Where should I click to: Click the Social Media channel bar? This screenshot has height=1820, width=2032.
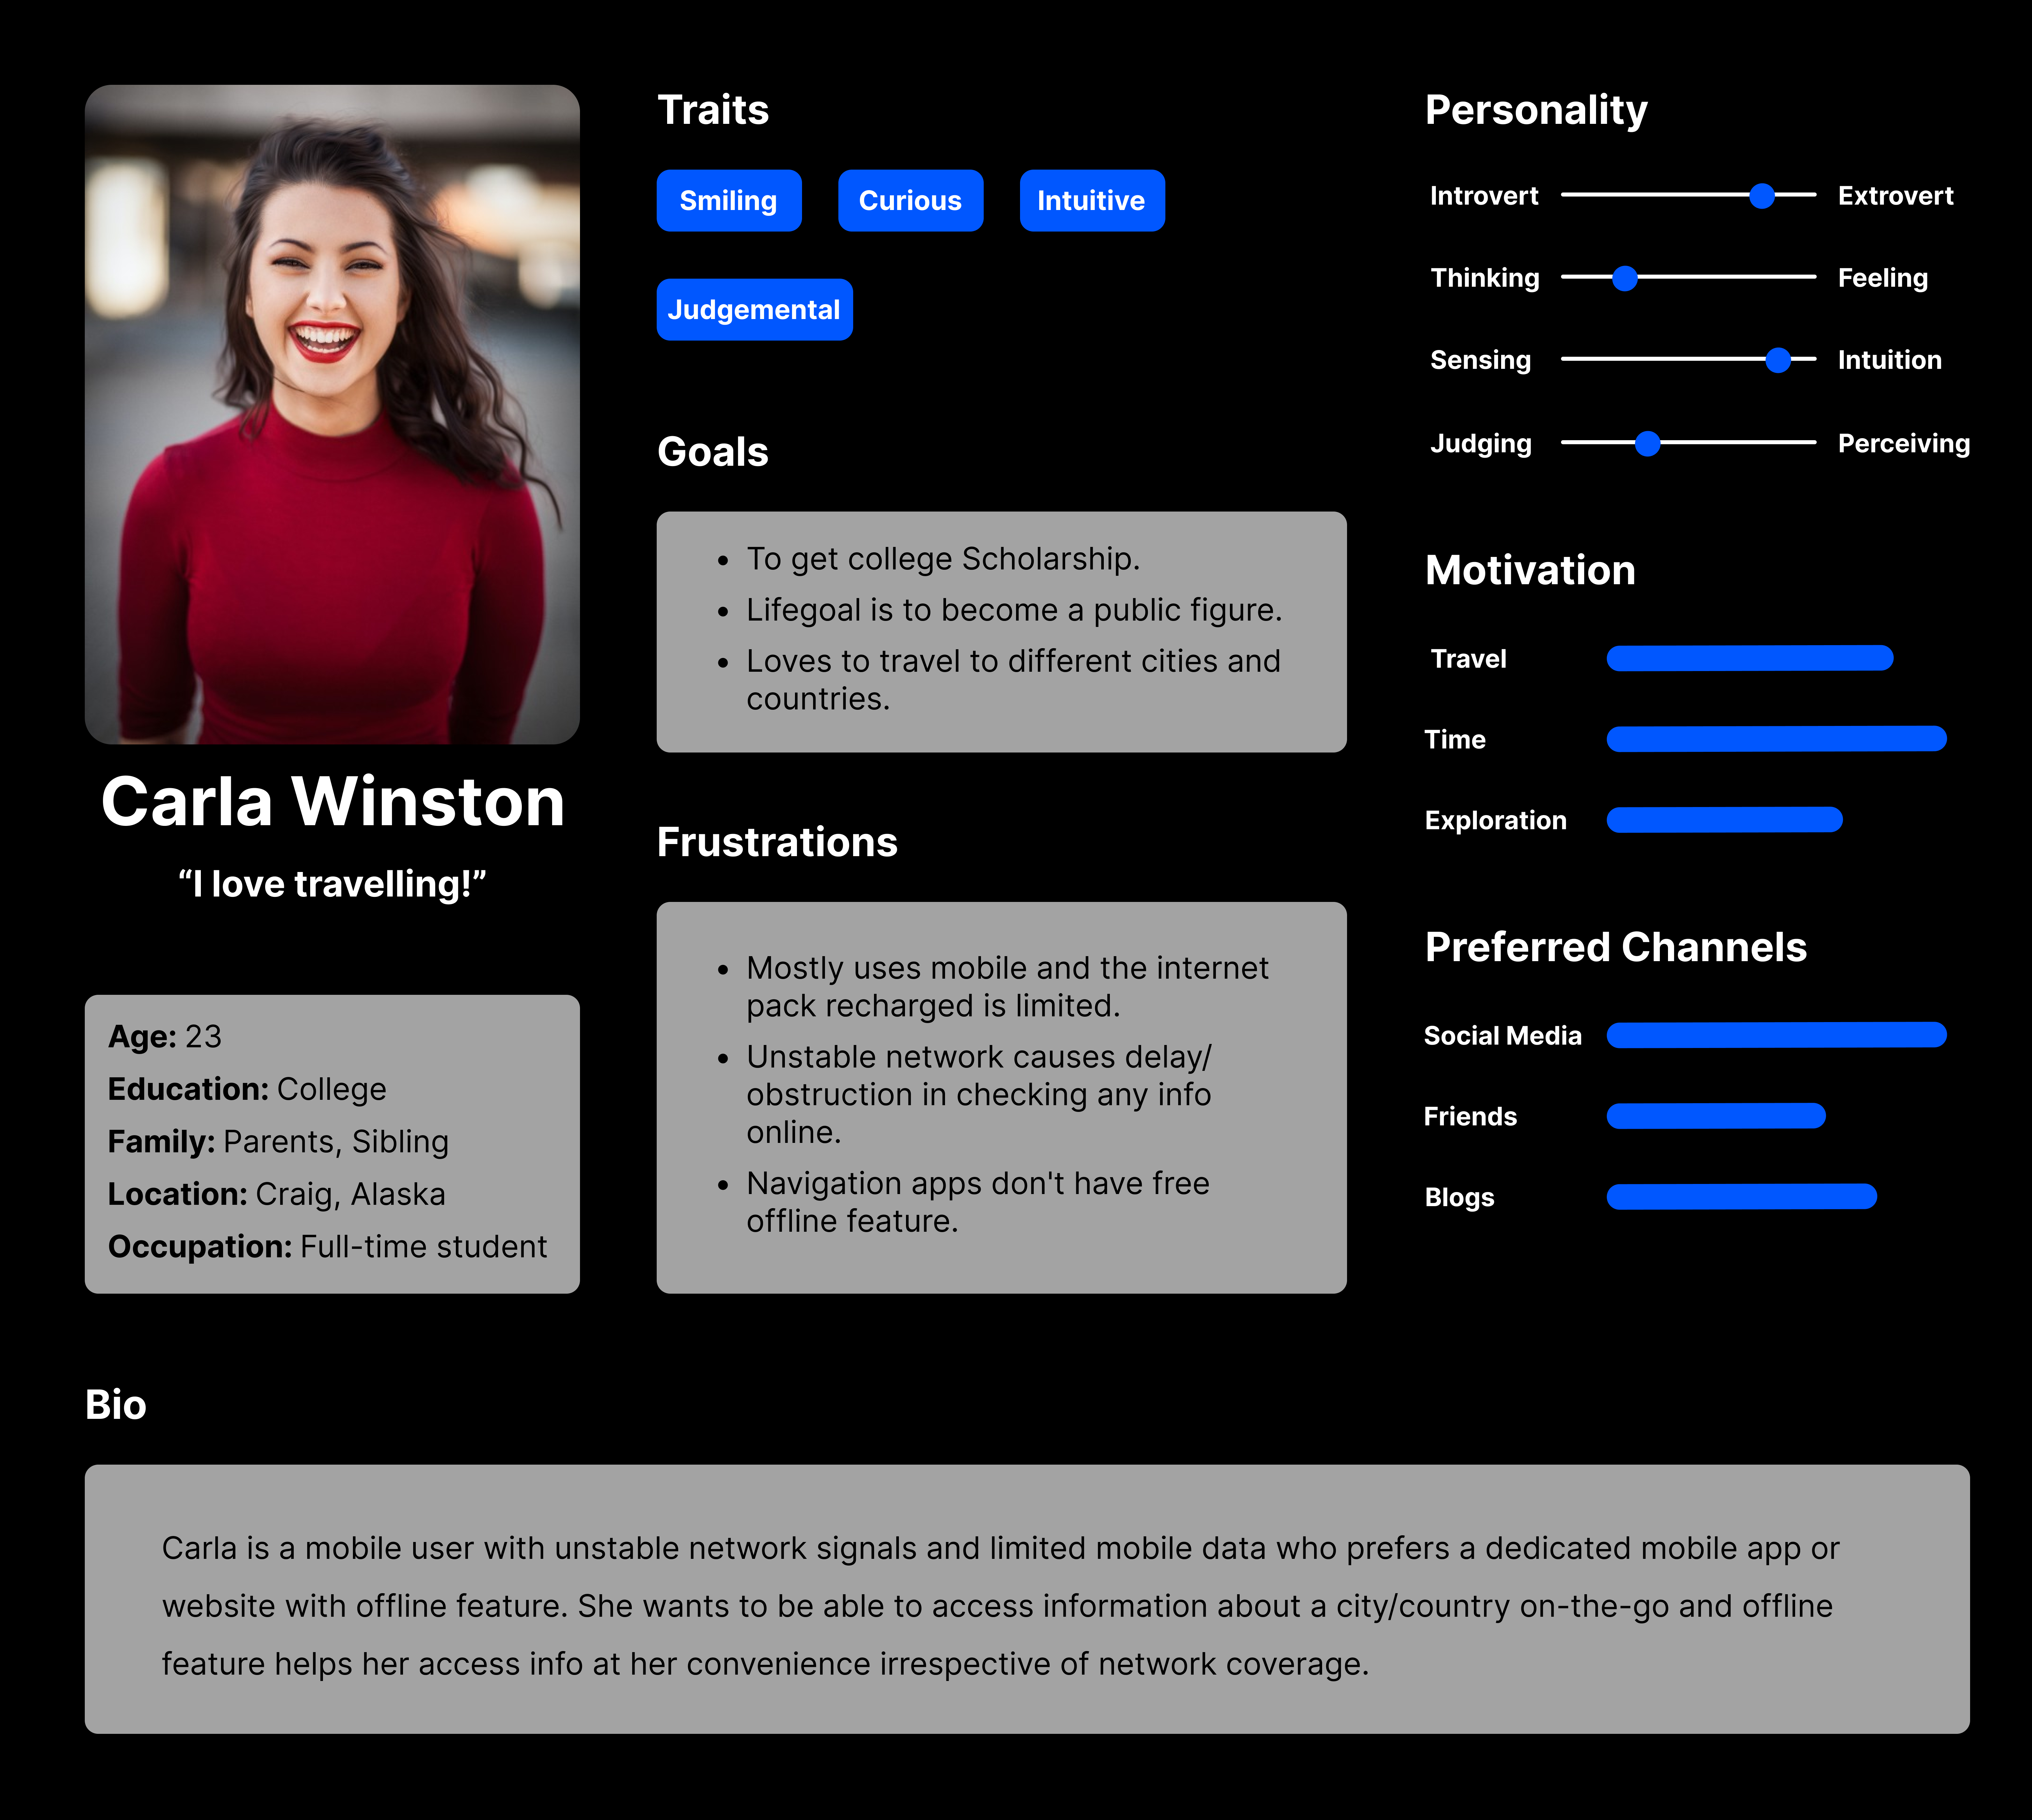tap(1776, 1035)
